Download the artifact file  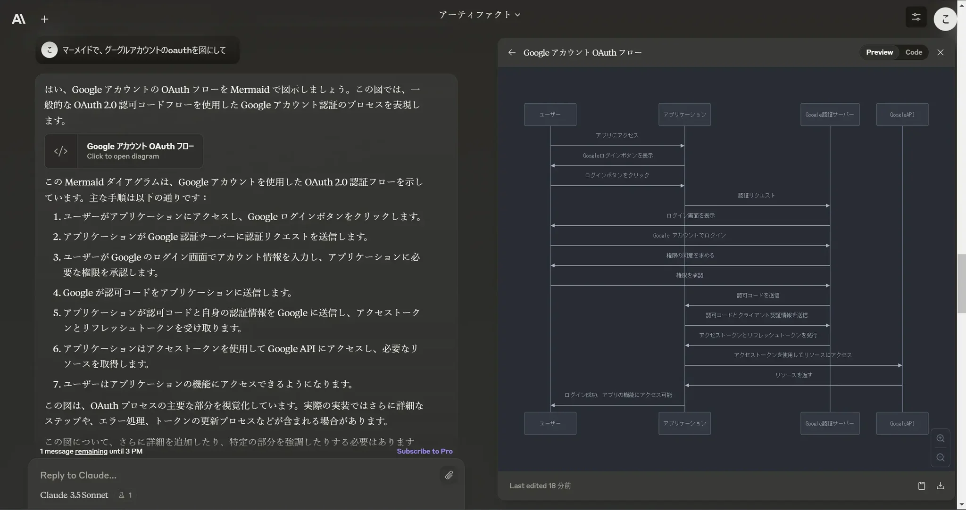(x=940, y=485)
